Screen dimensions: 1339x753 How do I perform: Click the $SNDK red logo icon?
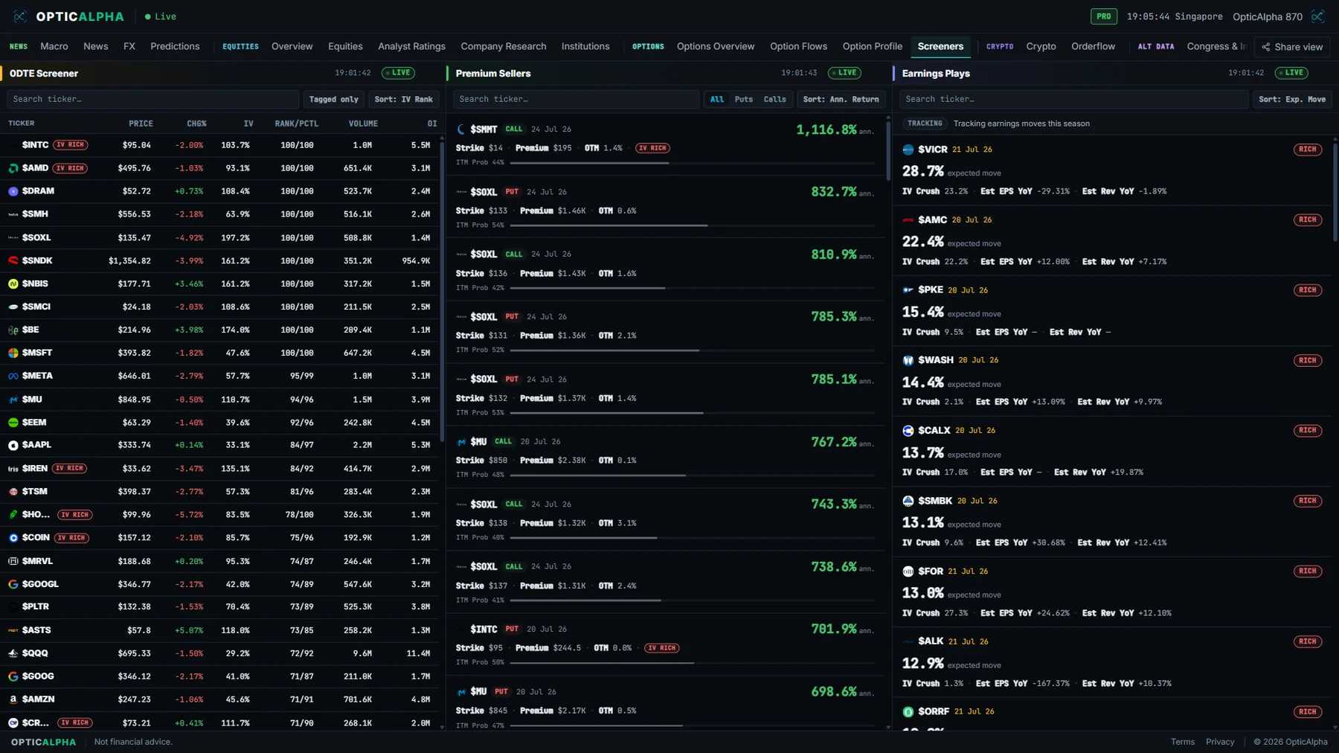tap(13, 260)
